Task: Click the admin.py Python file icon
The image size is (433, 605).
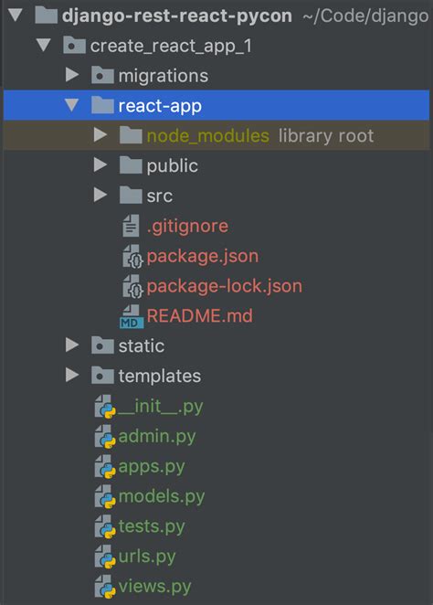Action: pyautogui.click(x=105, y=437)
